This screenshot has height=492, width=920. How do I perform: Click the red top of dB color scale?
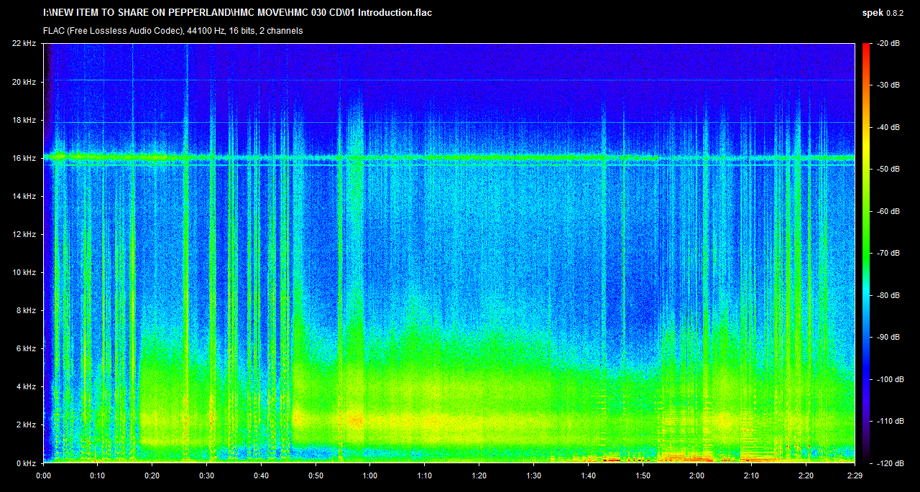865,47
